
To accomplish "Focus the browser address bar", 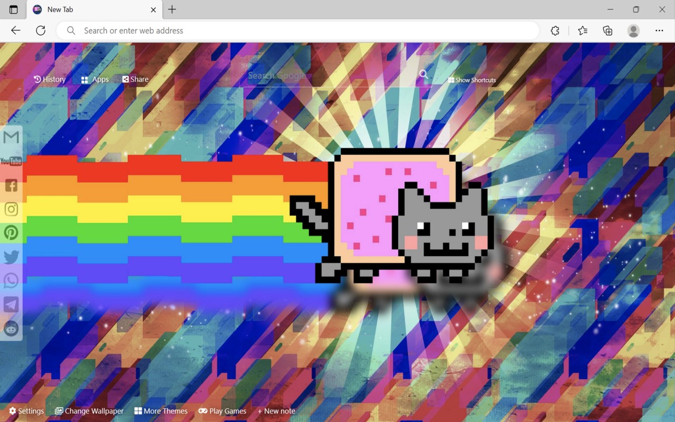I will [x=298, y=31].
